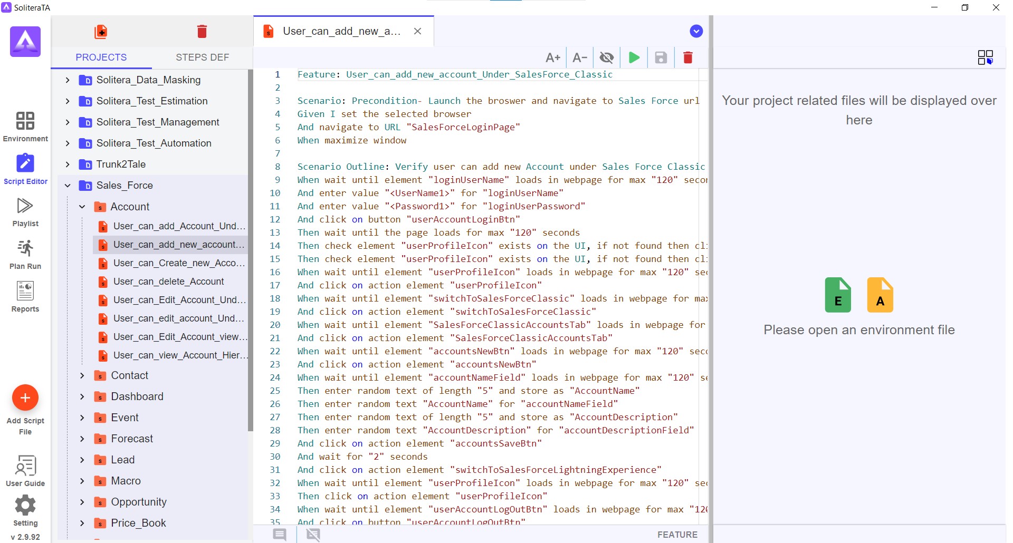Click the disabled-comment icon at editor bottom

pos(313,535)
